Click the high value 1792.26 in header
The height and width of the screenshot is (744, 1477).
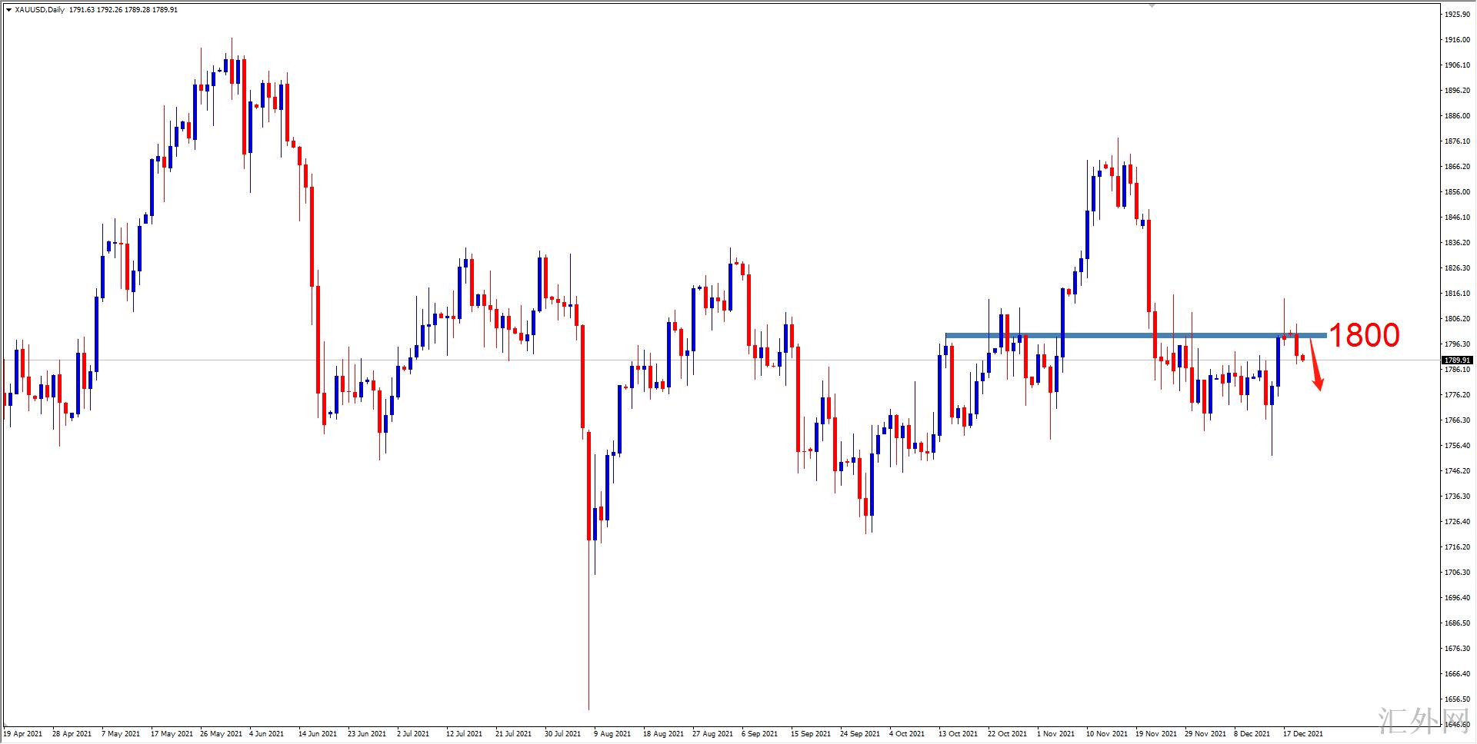[109, 10]
